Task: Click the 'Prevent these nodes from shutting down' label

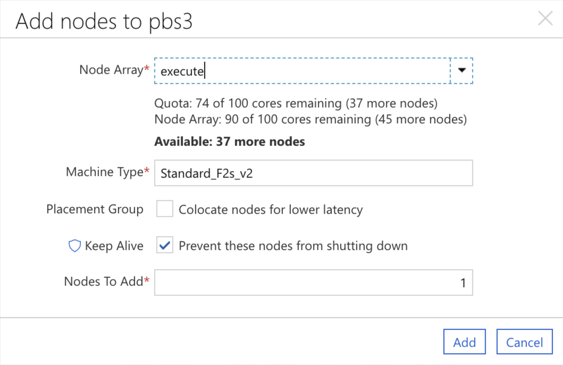Action: 293,246
